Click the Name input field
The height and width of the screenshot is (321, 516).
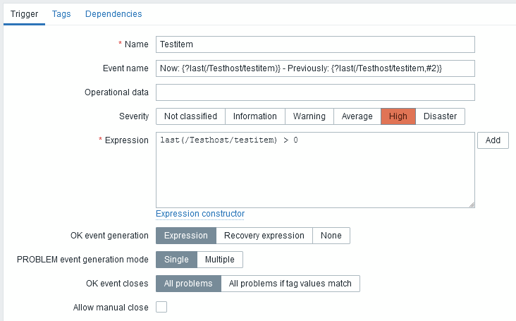pos(315,44)
